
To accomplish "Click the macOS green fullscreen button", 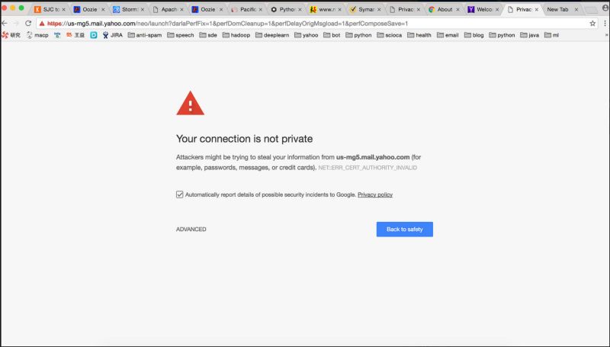I will click(21, 8).
